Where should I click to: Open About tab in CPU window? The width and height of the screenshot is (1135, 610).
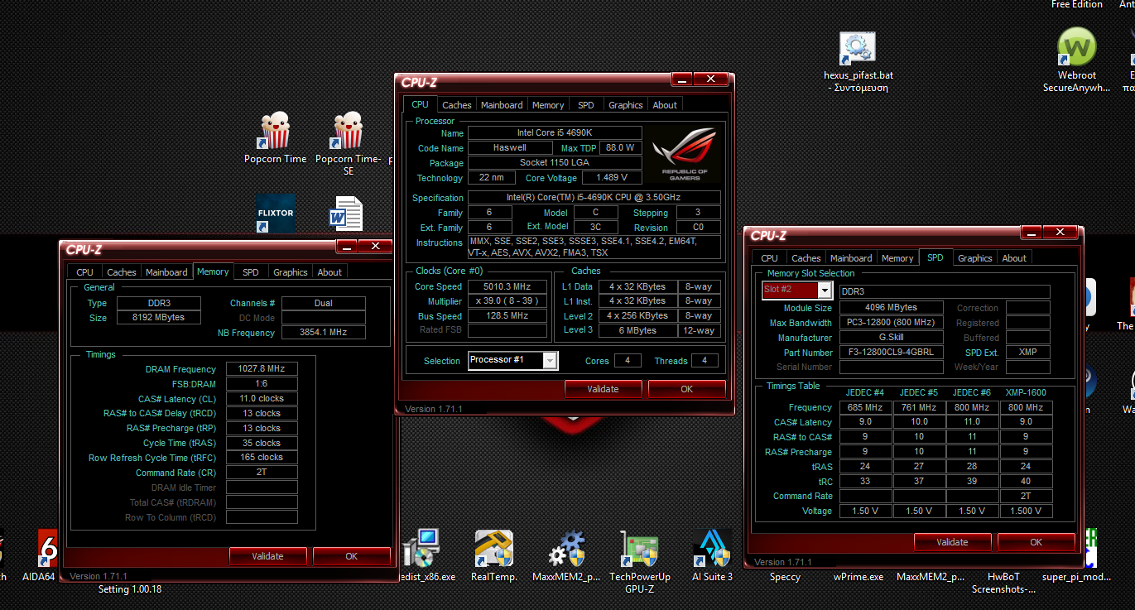coord(665,105)
